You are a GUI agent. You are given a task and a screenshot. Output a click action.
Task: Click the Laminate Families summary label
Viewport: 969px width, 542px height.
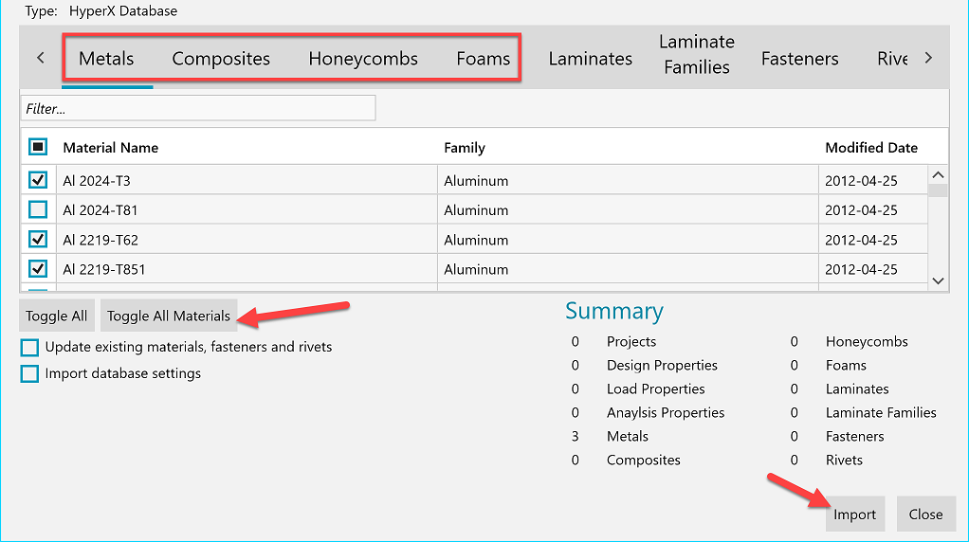[881, 412]
